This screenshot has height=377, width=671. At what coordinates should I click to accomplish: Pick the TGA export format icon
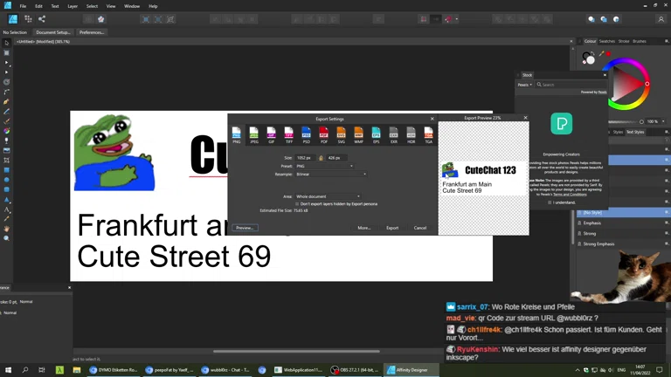pyautogui.click(x=428, y=135)
